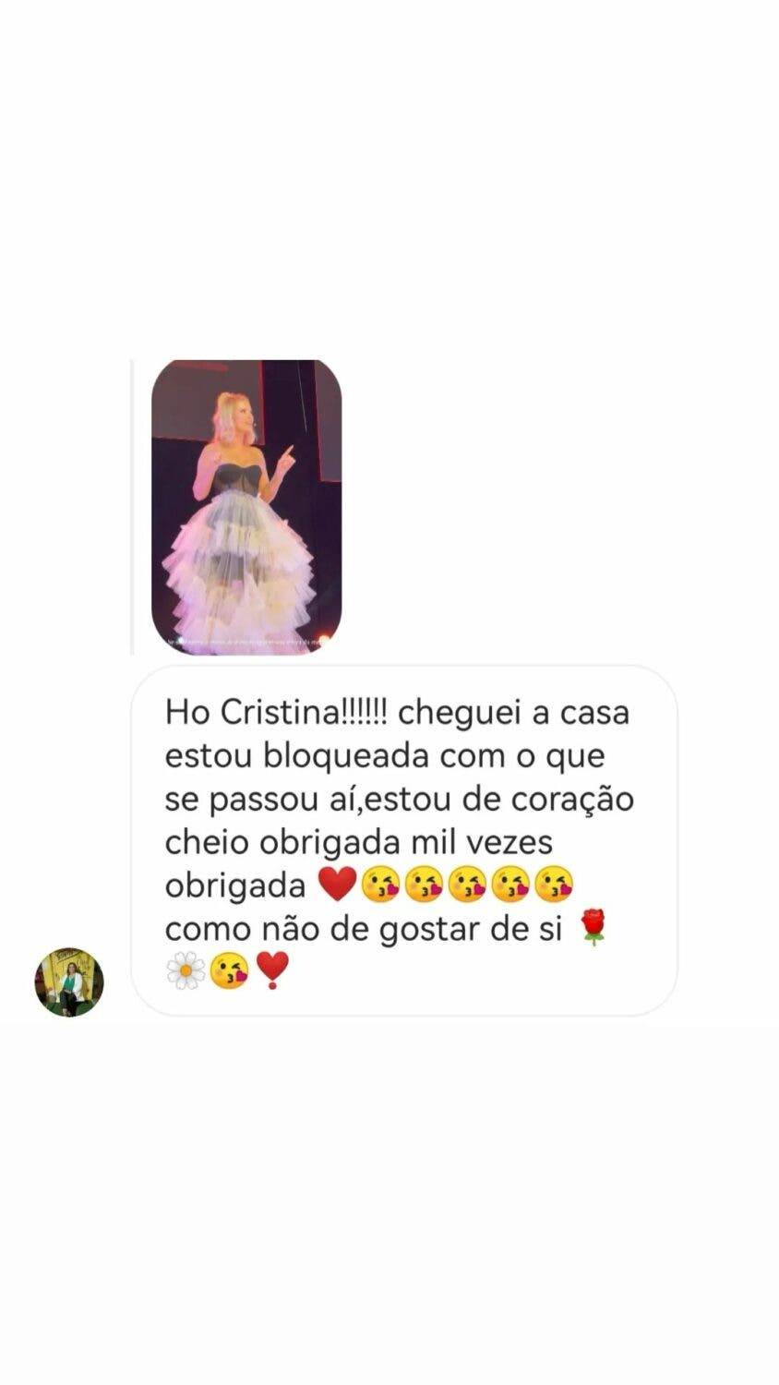Tap the third kiss-face emoji in the row of five

pos(467,885)
